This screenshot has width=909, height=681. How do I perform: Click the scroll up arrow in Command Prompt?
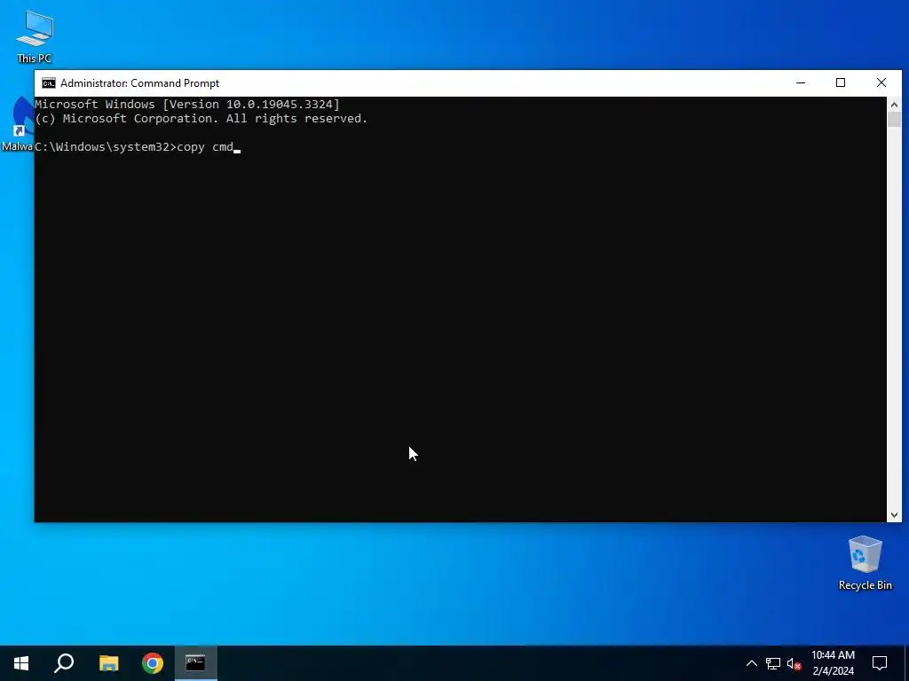click(x=894, y=105)
